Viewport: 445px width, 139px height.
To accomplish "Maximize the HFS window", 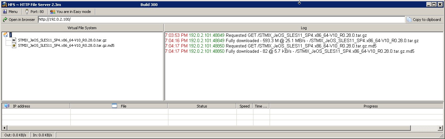I will click(x=434, y=5).
